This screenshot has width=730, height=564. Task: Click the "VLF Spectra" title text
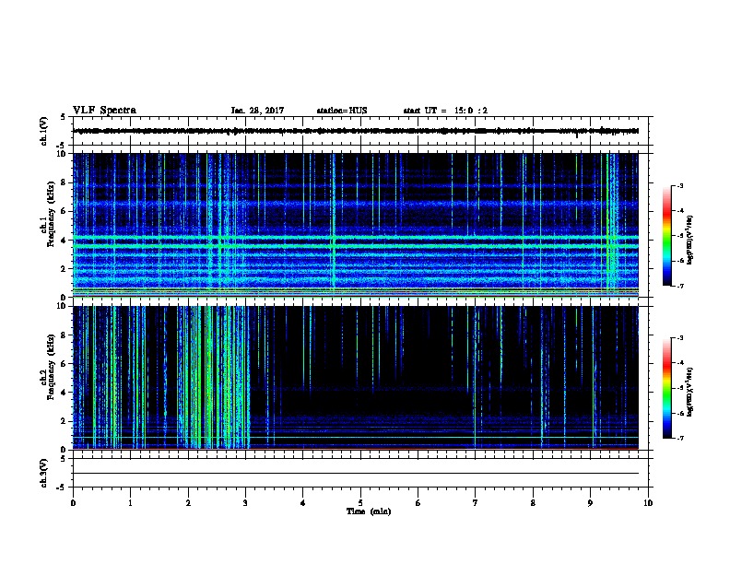(x=104, y=111)
